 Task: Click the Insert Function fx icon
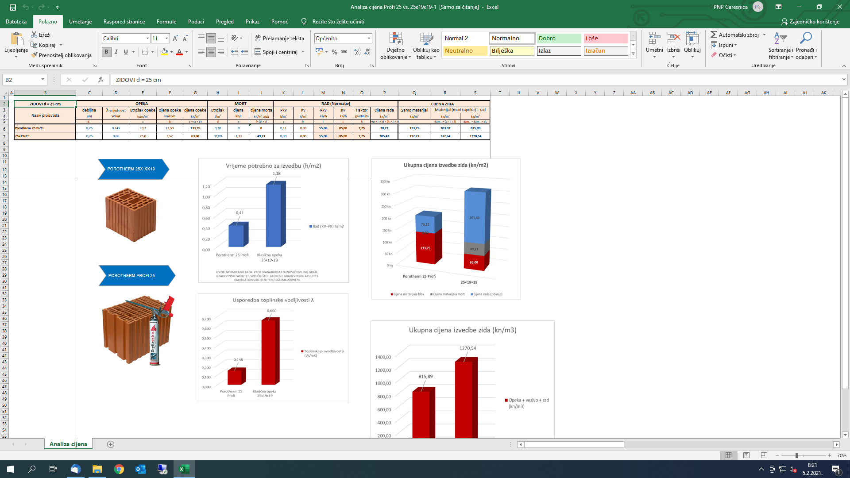pyautogui.click(x=101, y=80)
